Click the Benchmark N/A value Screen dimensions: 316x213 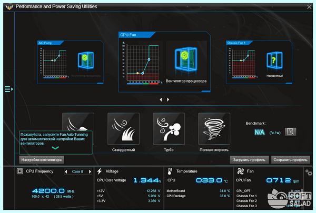coord(259,132)
